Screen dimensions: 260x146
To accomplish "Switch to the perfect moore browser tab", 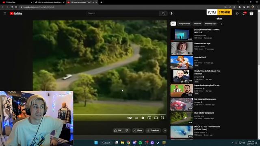I will pos(50,2).
